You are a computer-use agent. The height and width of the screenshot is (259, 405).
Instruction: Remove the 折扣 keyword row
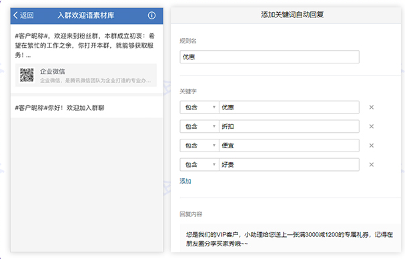(x=372, y=126)
